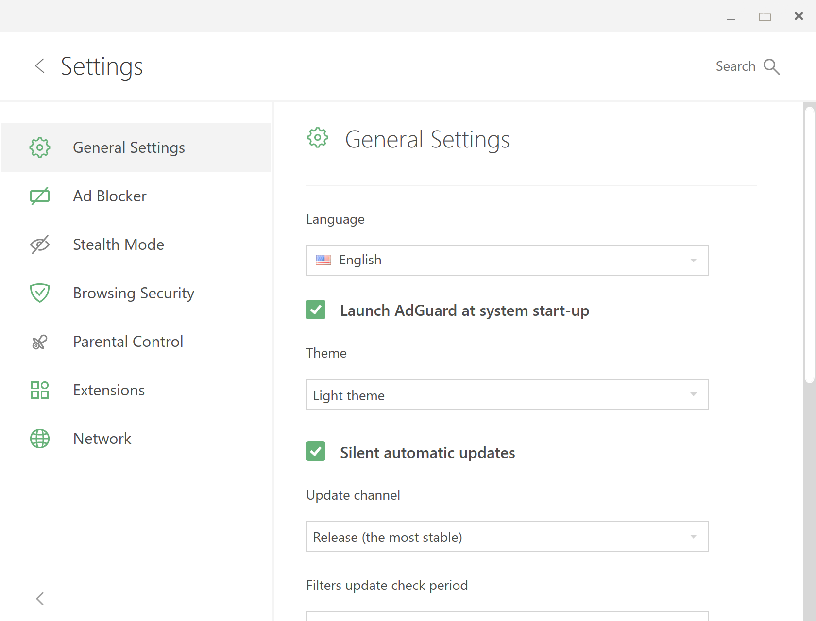Click the Browsing Security shield icon

click(x=40, y=293)
